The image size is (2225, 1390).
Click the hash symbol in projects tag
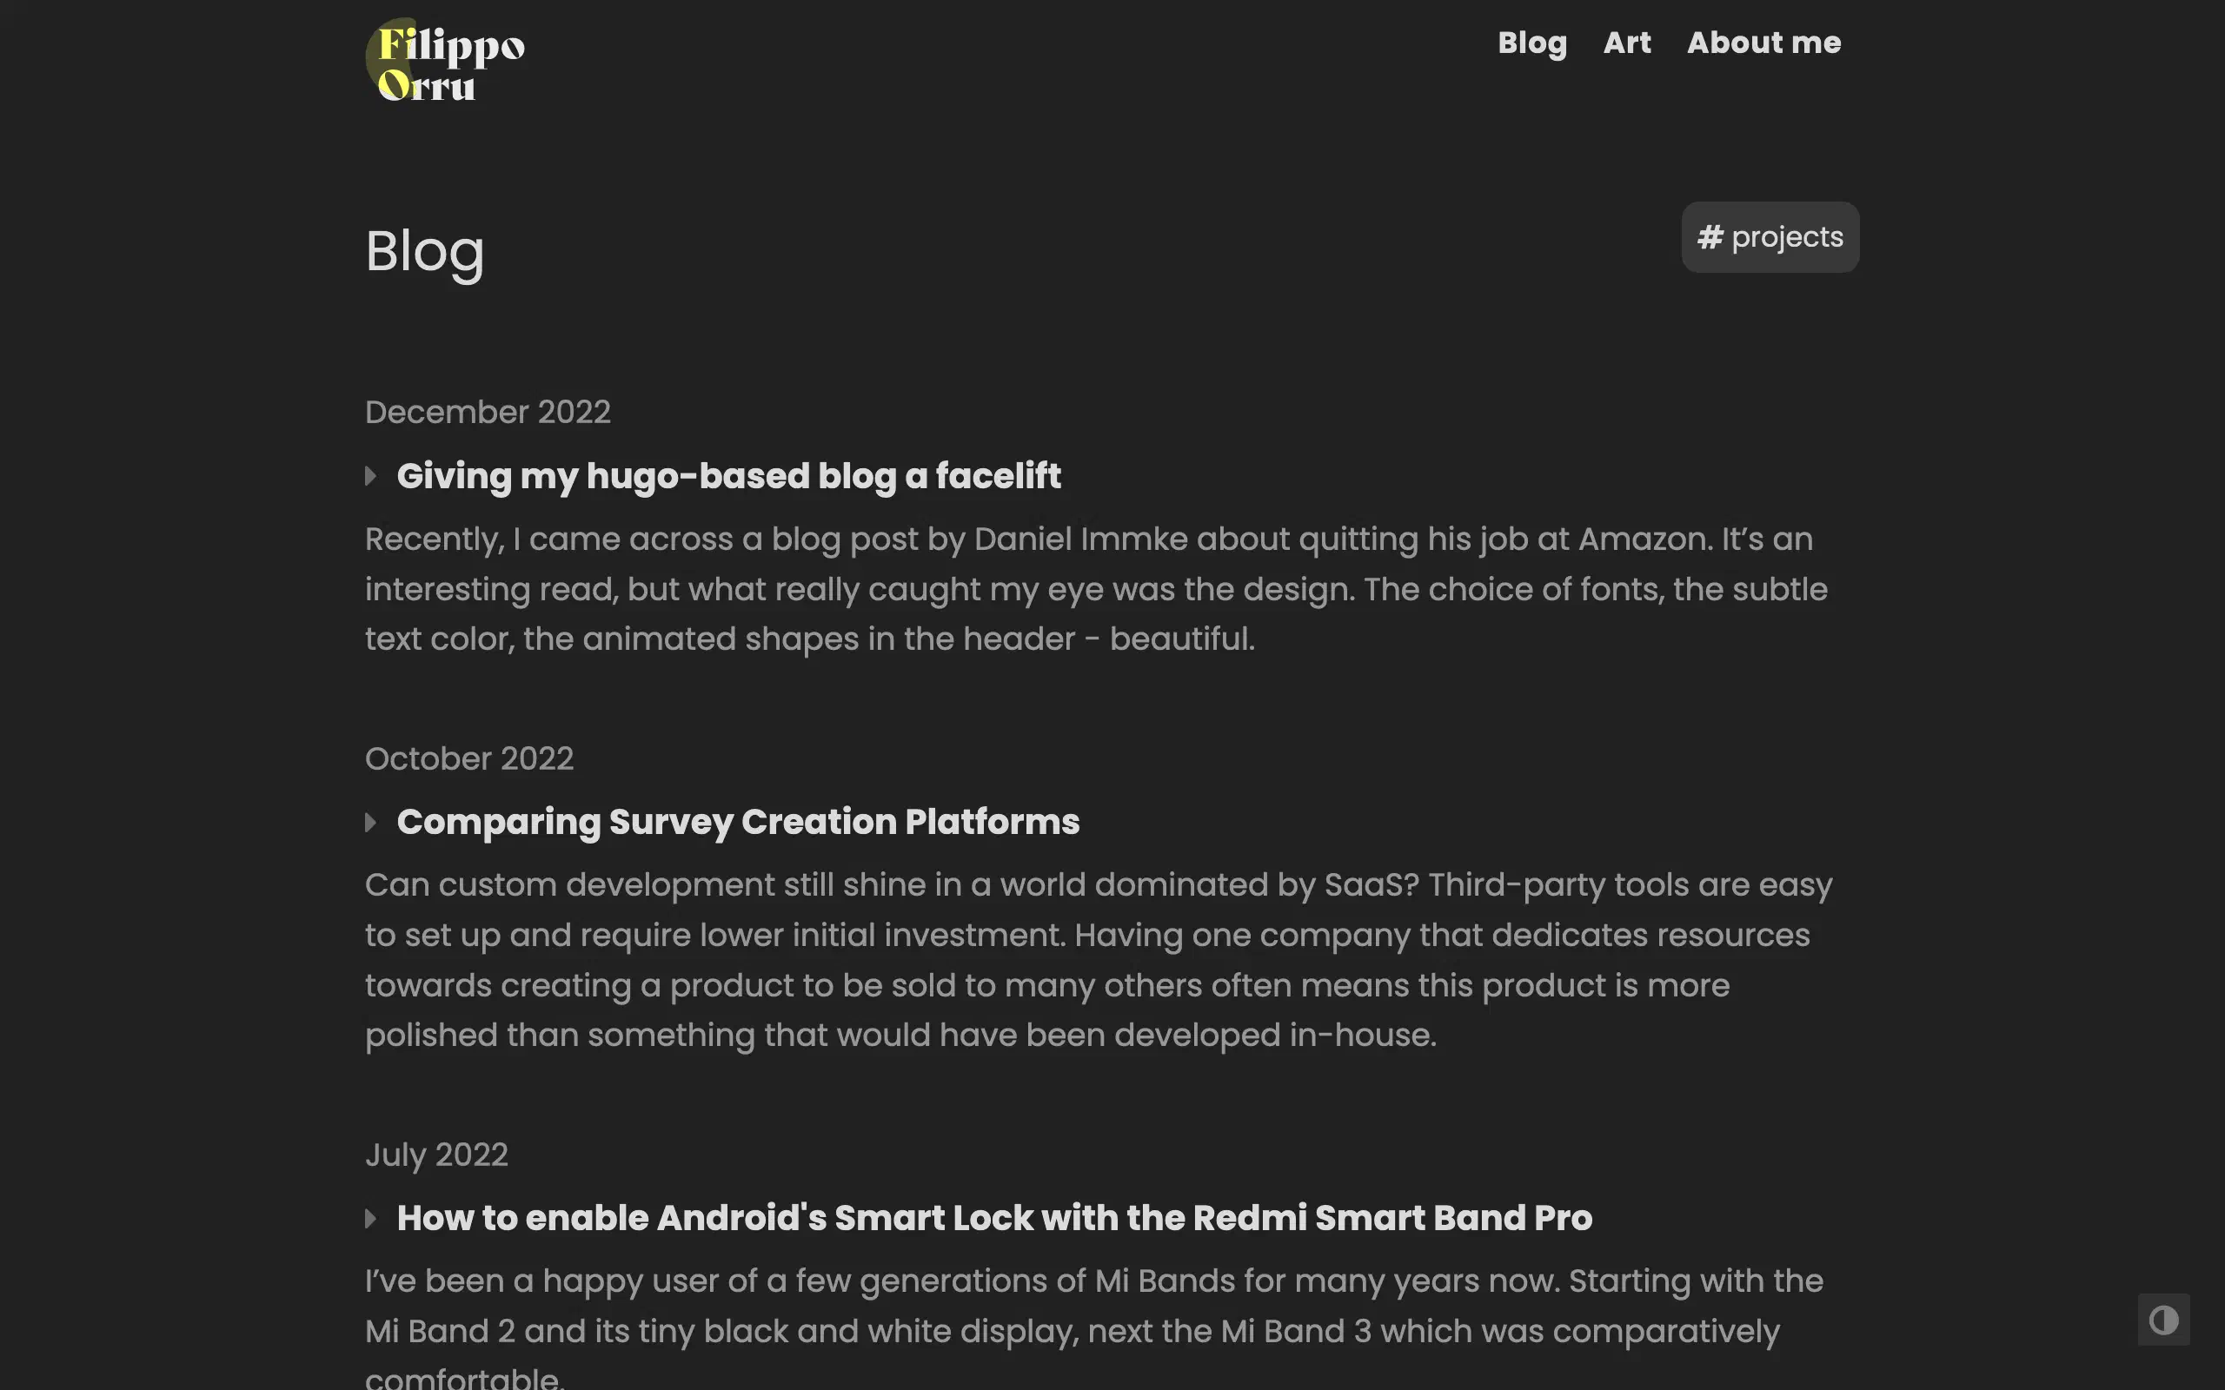click(x=1710, y=237)
